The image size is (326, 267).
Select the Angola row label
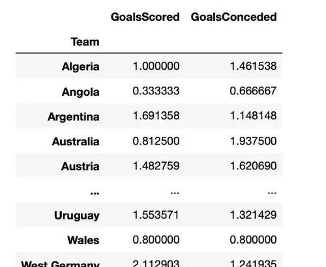pos(81,92)
